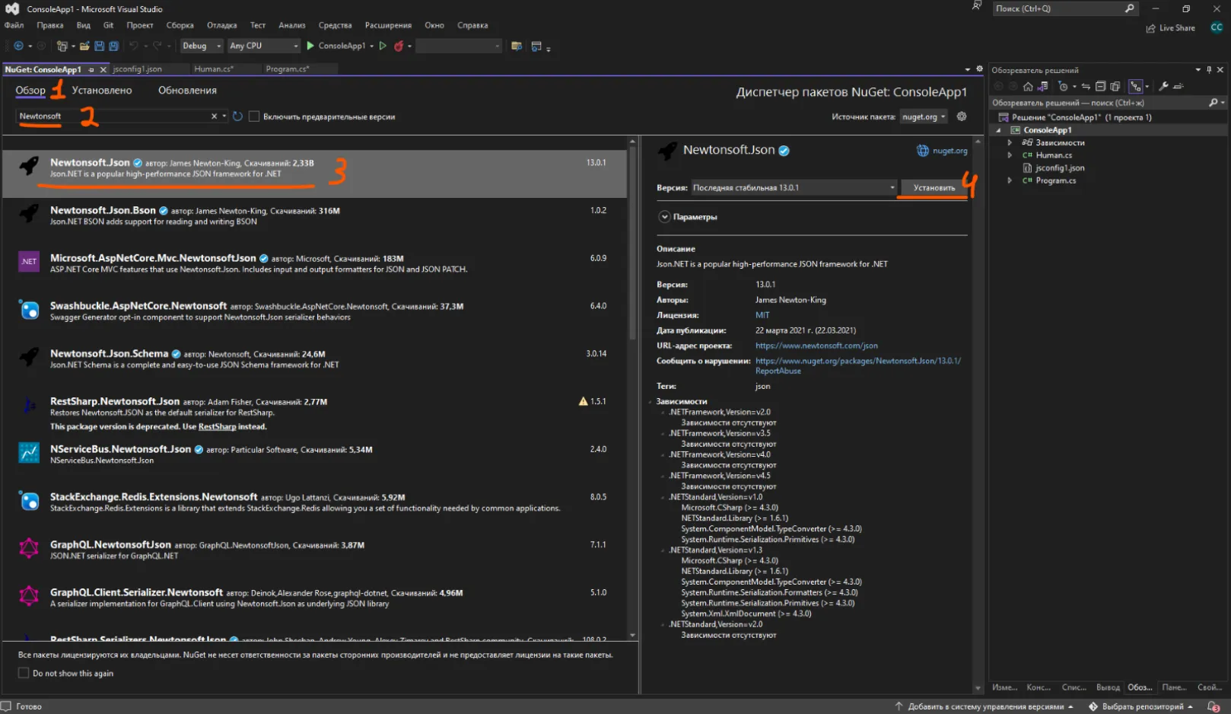The height and width of the screenshot is (714, 1231).
Task: Open the Debug configuration dropdown
Action: coord(202,46)
